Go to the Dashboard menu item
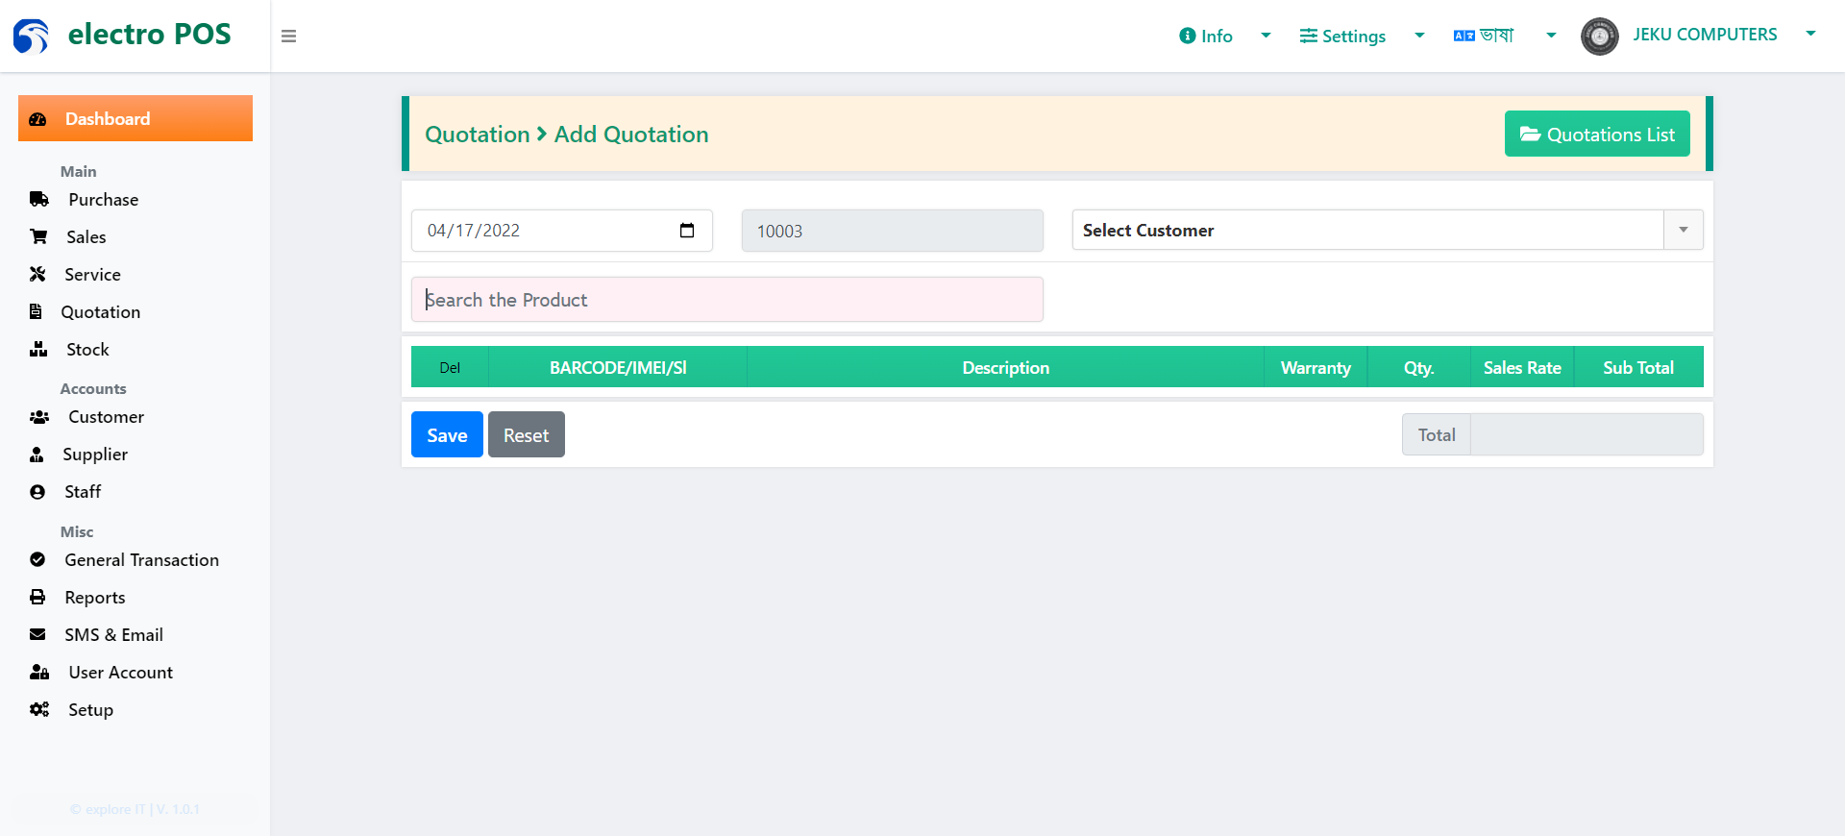The width and height of the screenshot is (1845, 836). pos(135,118)
